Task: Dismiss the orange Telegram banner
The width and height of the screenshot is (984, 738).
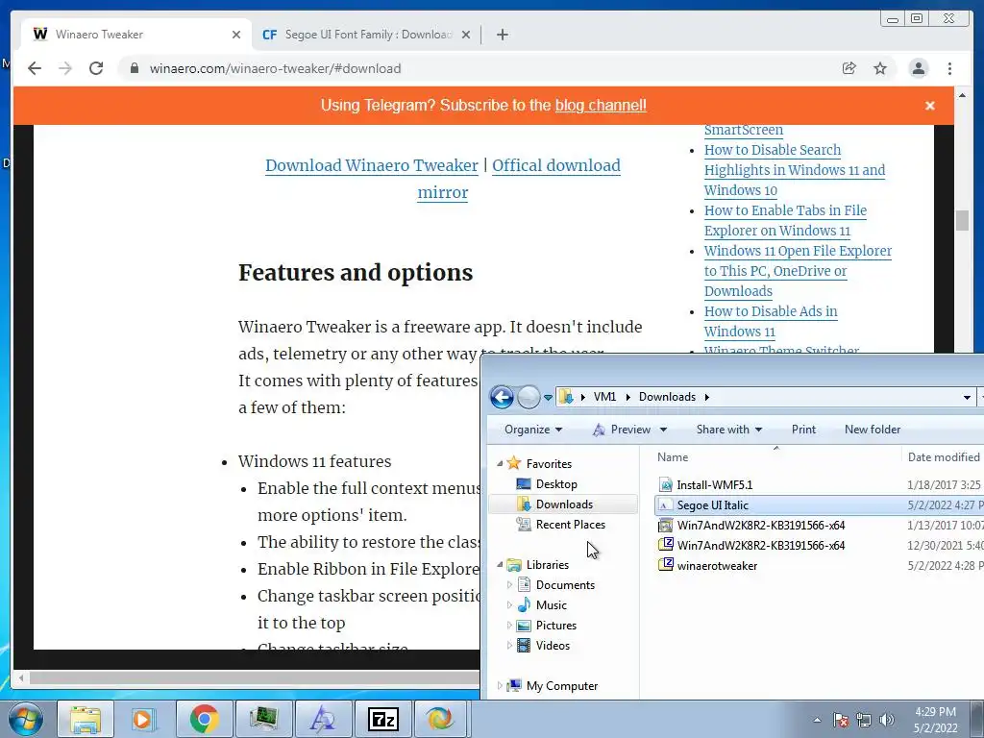Action: coord(930,106)
